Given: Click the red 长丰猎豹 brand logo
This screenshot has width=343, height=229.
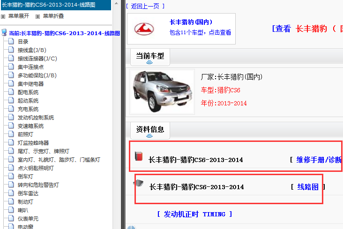Looking at the screenshot, I should tap(144, 29).
